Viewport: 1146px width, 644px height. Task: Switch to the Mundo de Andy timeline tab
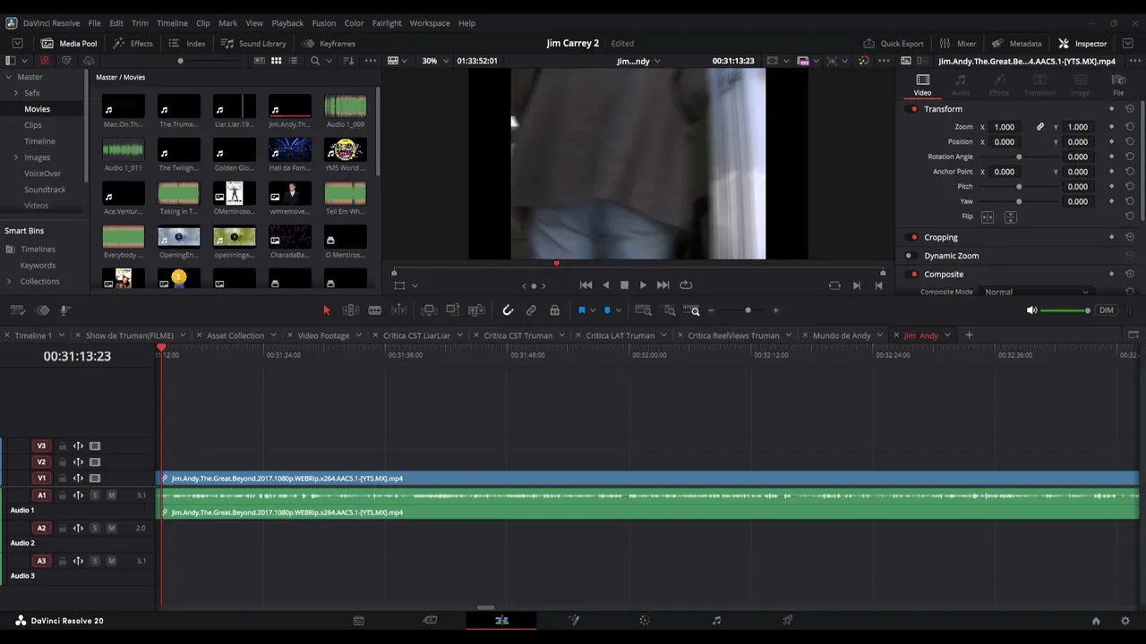[842, 335]
